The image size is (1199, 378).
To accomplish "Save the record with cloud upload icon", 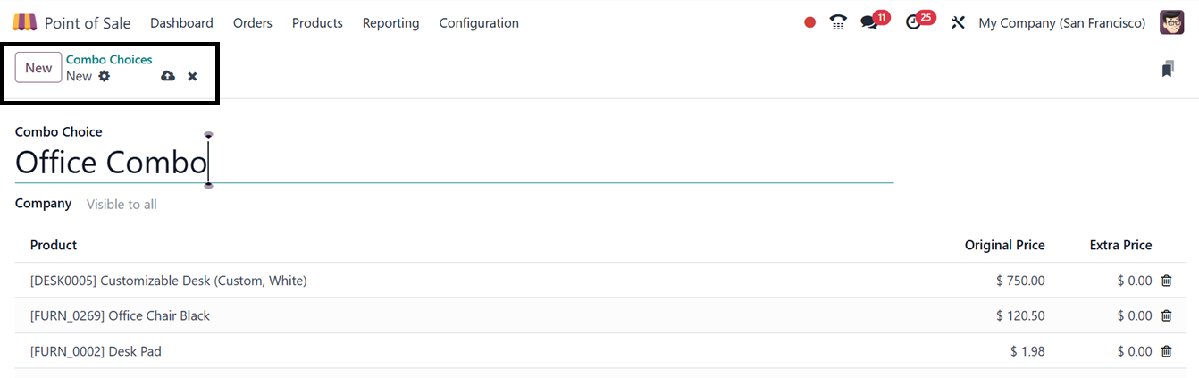I will [x=167, y=77].
